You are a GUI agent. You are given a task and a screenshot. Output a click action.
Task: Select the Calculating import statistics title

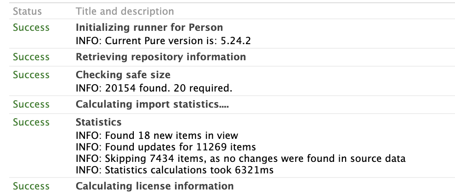coord(152,104)
